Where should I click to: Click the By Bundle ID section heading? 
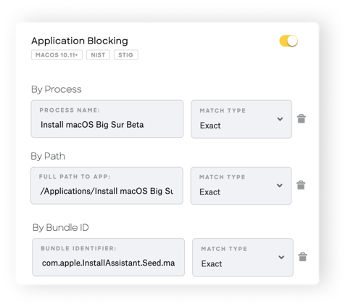[61, 228]
